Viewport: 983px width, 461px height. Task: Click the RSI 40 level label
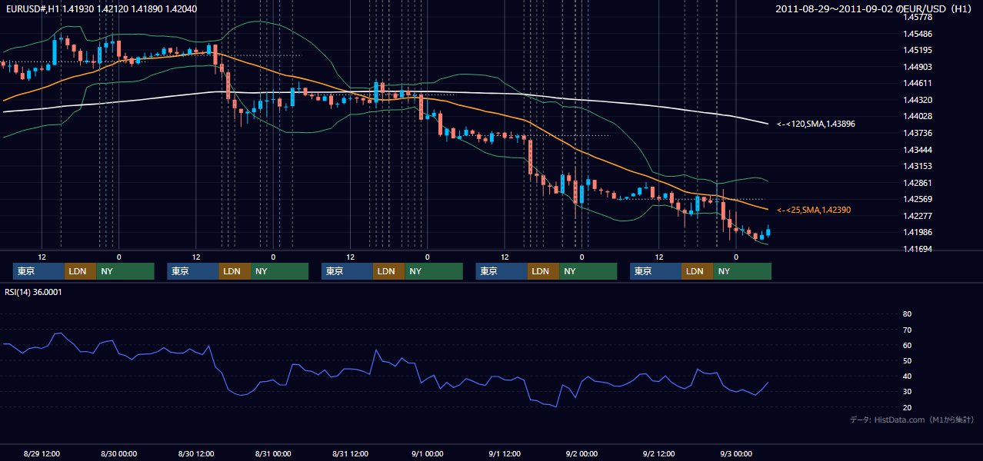point(907,376)
